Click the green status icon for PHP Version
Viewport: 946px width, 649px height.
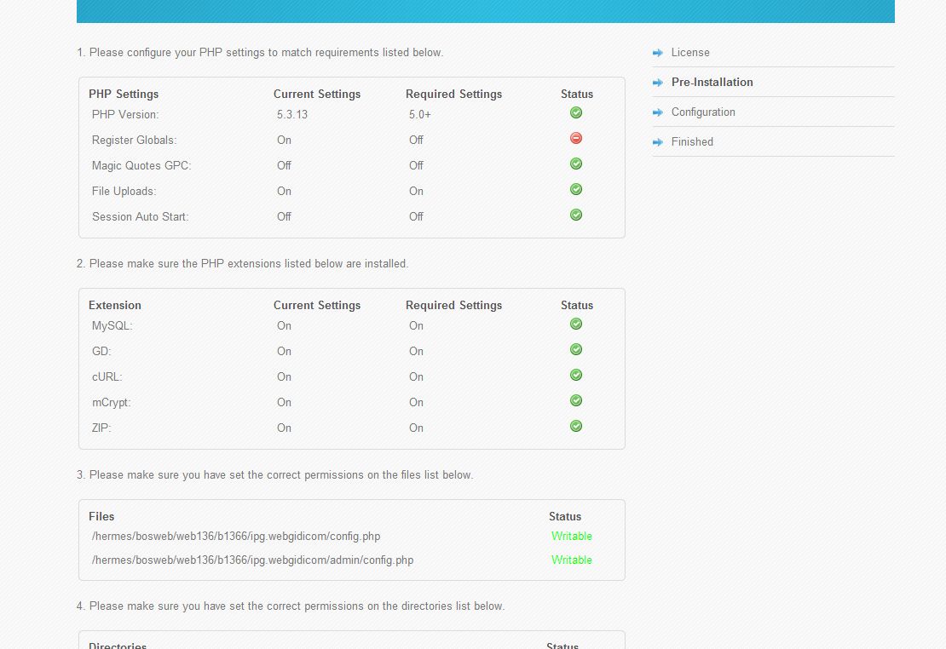pyautogui.click(x=576, y=112)
